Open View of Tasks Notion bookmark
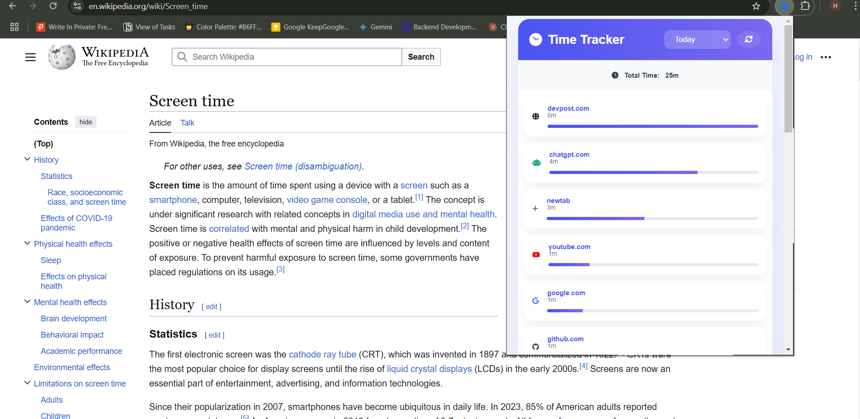Viewport: 860px width, 419px height. click(x=150, y=27)
